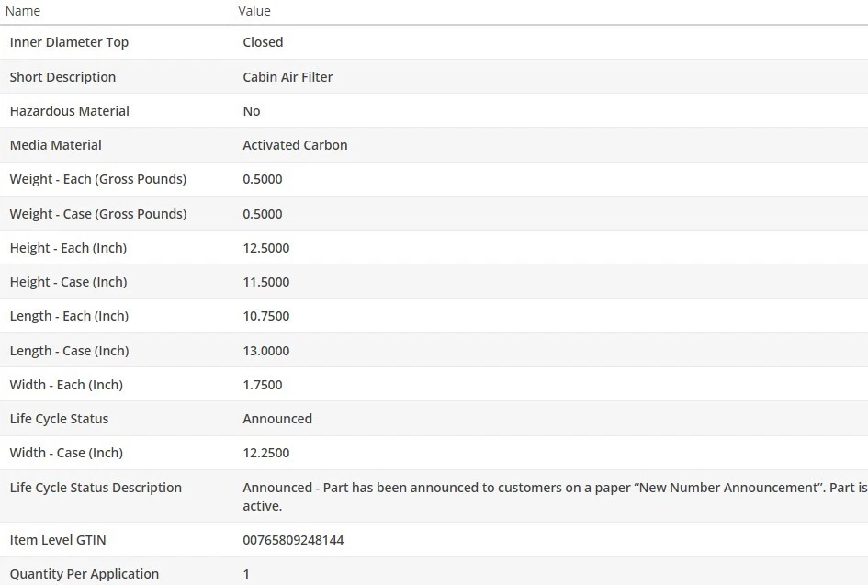The width and height of the screenshot is (868, 585).
Task: Click the Cabin Air Filter value
Action: [287, 77]
